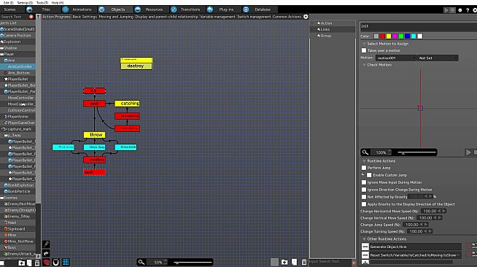The height and width of the screenshot is (267, 477).
Task: Open the gear icon beside Common Actions tab
Action: [306, 17]
